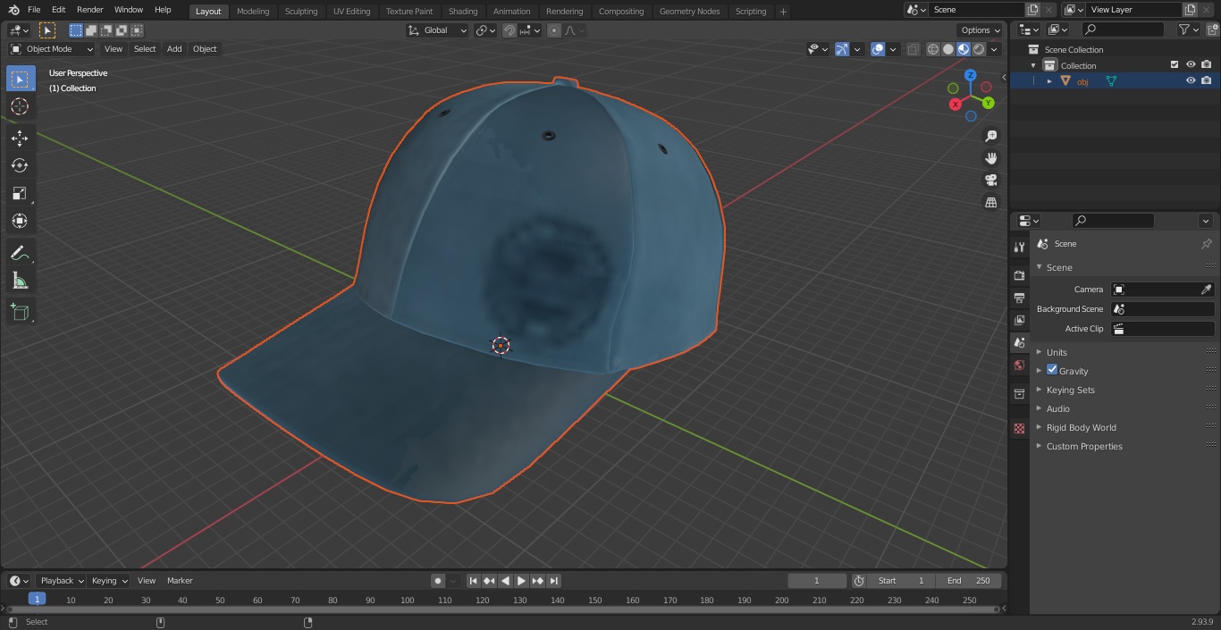The image size is (1221, 630).
Task: Switch to the Modeling workspace tab
Action: (253, 12)
